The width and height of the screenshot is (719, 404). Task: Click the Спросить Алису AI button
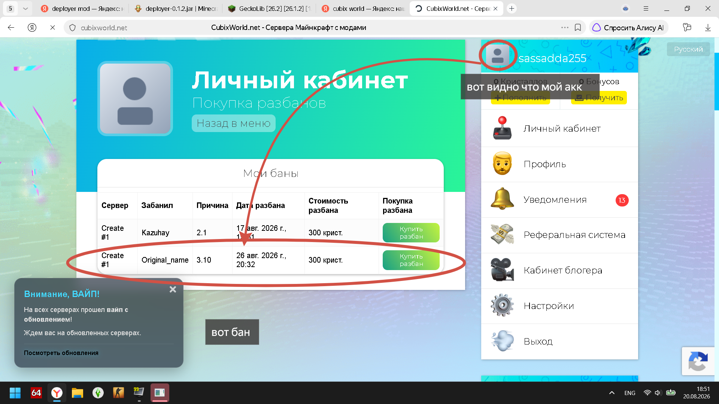pyautogui.click(x=628, y=27)
